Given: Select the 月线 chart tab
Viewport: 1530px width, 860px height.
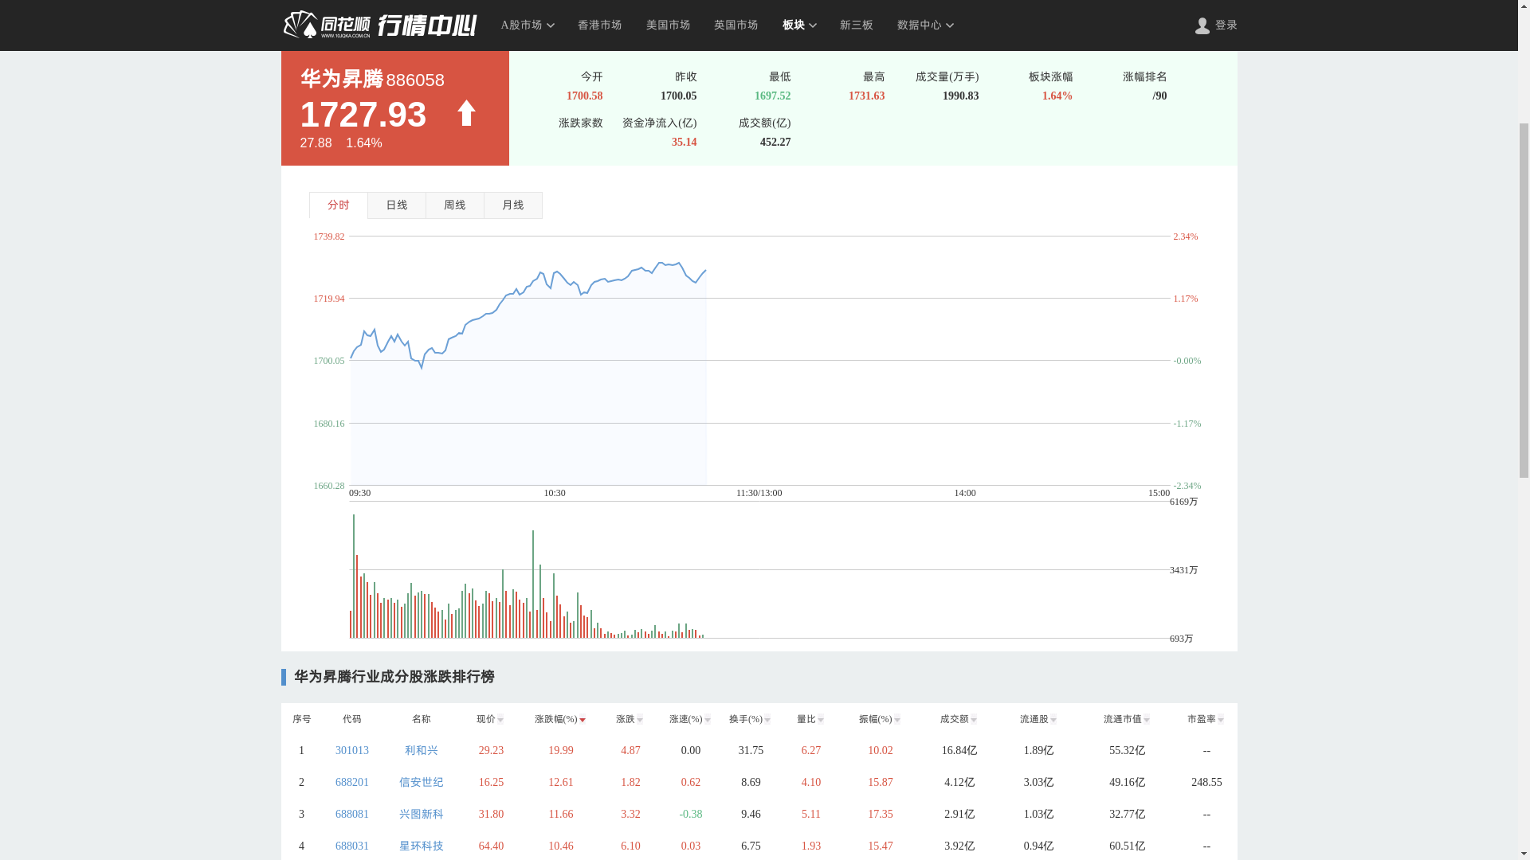Looking at the screenshot, I should click(512, 205).
